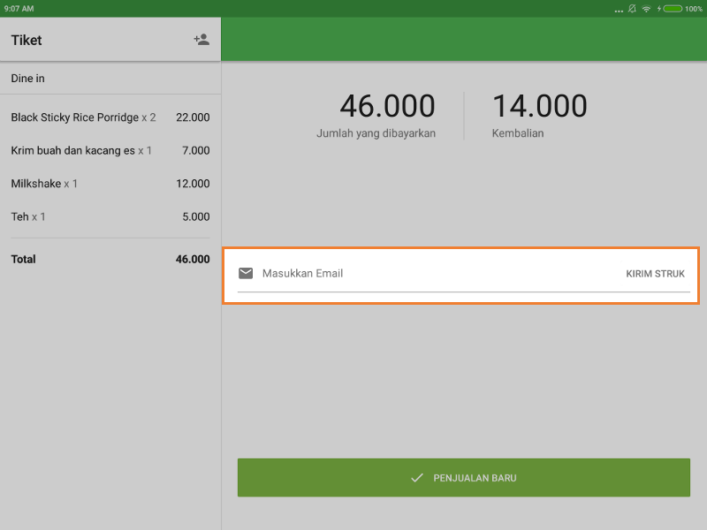Tap the add customer icon
707x530 pixels.
point(201,40)
